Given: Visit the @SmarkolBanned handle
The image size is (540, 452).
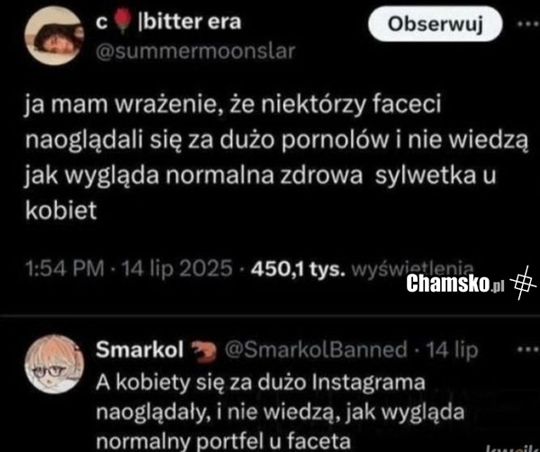Looking at the screenshot, I should click(x=316, y=349).
